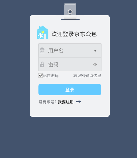The width and height of the screenshot is (137, 158).
Task: Open the 忘记密码点这里 link
Action: pyautogui.click(x=87, y=76)
